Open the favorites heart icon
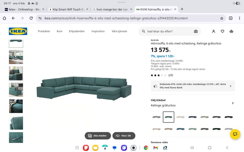 coord(222,31)
